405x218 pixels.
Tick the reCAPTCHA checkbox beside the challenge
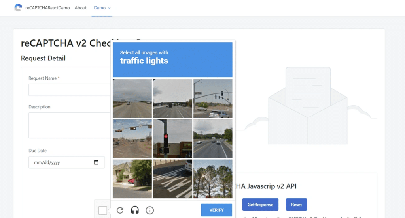coord(102,210)
